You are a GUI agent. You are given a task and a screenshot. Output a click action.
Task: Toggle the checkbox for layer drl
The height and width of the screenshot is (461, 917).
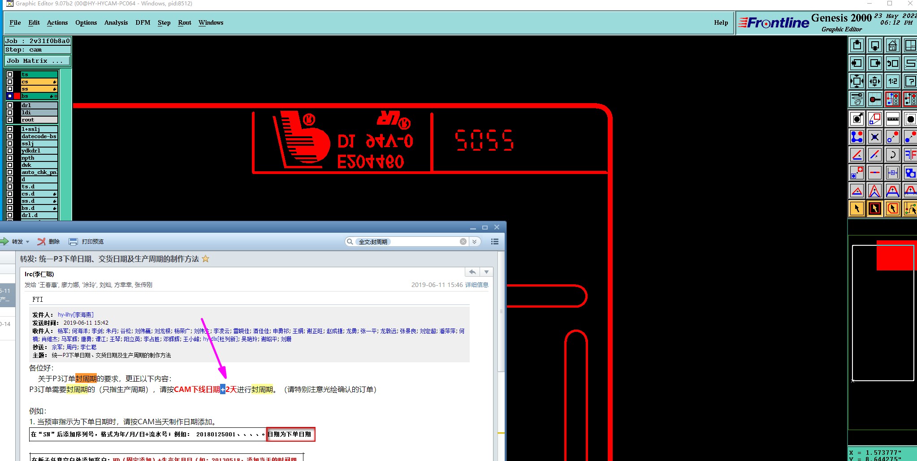click(10, 105)
